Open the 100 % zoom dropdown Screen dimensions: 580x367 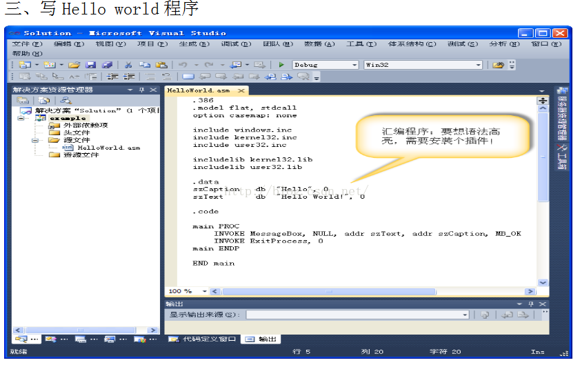tap(205, 292)
